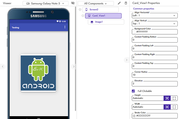Click the trash delete component icon

[126, 3]
